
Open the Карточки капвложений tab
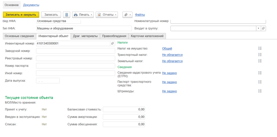147,36
